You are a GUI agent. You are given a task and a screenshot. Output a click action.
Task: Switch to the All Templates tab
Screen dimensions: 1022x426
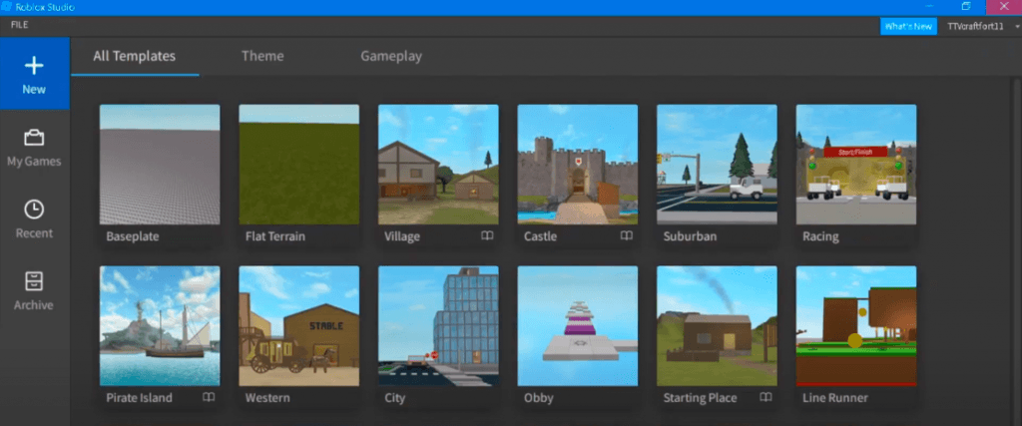click(x=135, y=56)
